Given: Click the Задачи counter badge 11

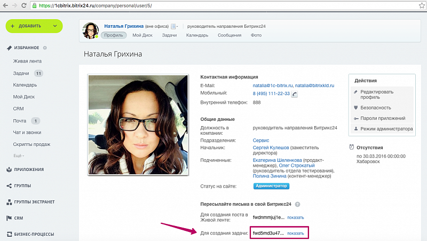Looking at the screenshot, I should (x=38, y=73).
